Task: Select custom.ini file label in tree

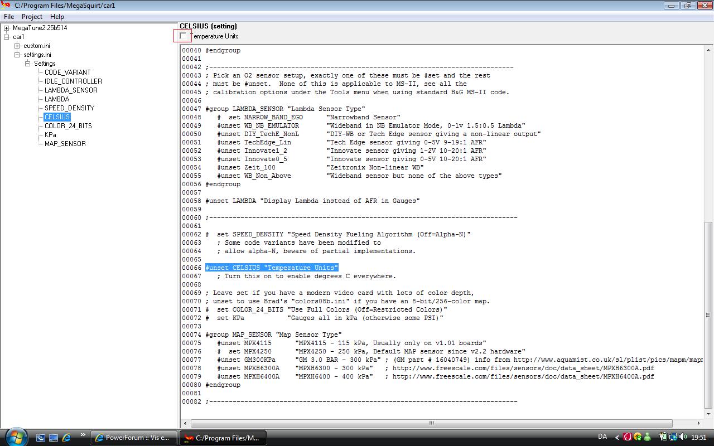Action: click(x=37, y=46)
